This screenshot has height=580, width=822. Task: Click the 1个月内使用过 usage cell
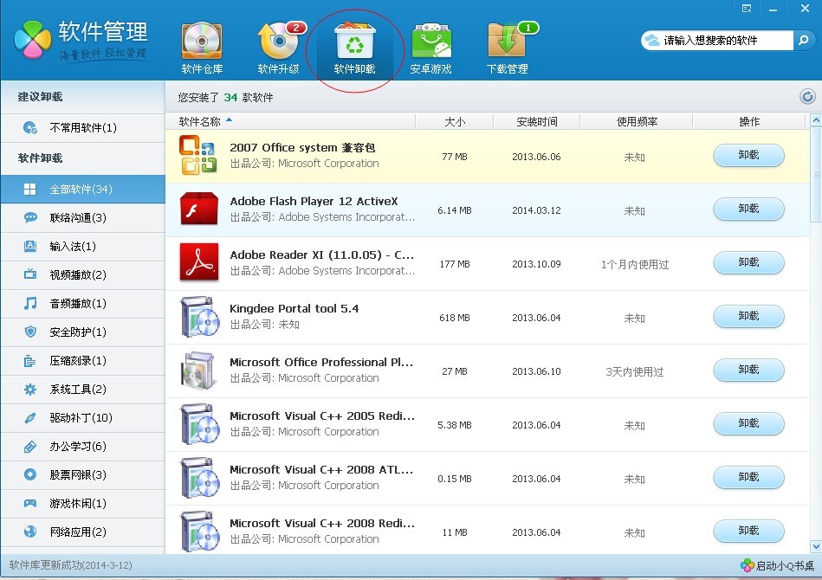[x=635, y=265]
